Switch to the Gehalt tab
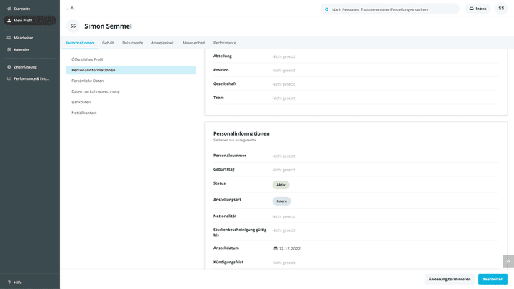Image resolution: width=514 pixels, height=289 pixels. point(108,43)
